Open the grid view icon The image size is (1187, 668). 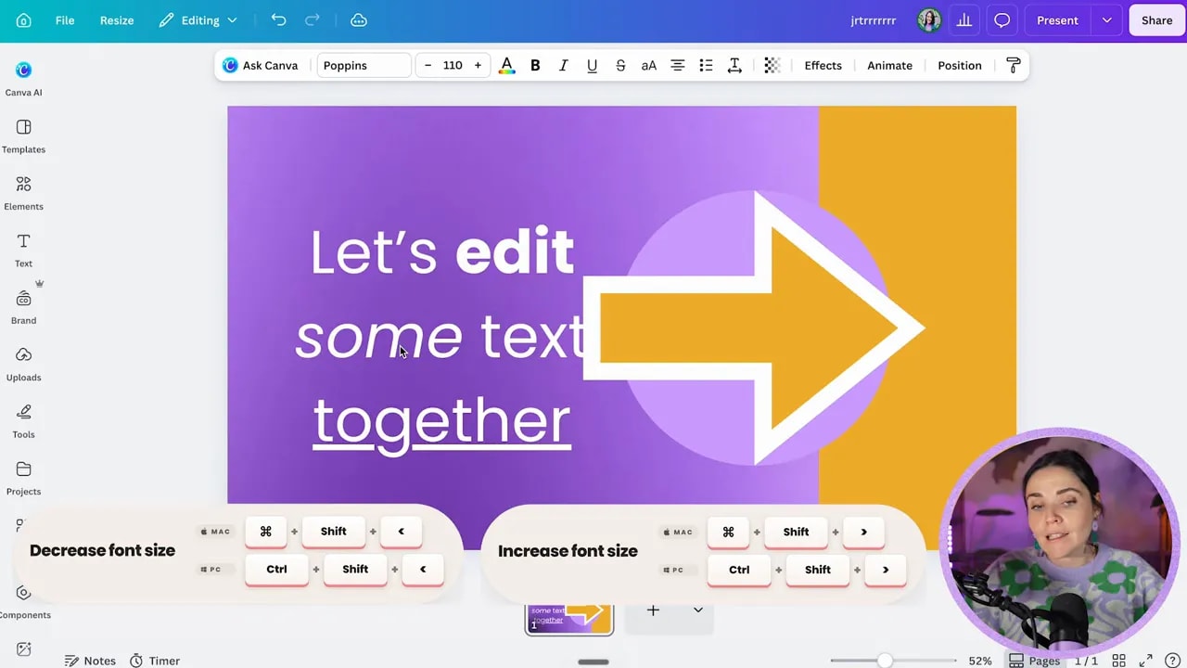pyautogui.click(x=1119, y=661)
